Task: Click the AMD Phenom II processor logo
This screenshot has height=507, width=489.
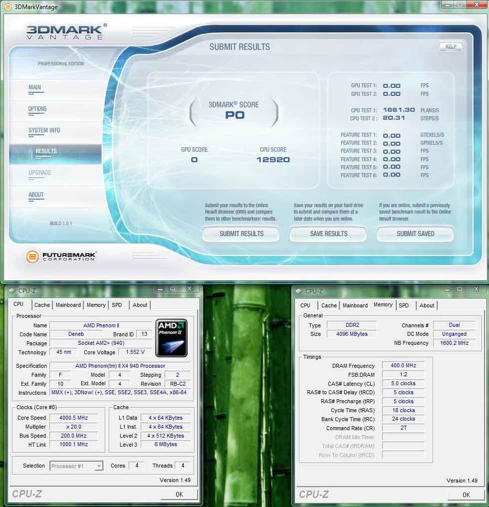Action: [172, 338]
